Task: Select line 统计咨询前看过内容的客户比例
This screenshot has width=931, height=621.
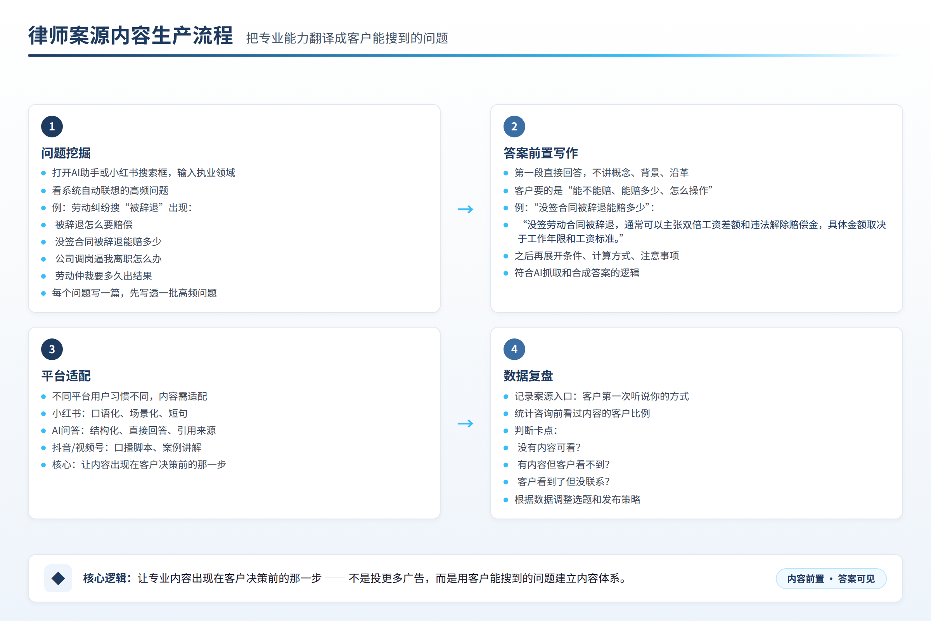Action: (582, 413)
